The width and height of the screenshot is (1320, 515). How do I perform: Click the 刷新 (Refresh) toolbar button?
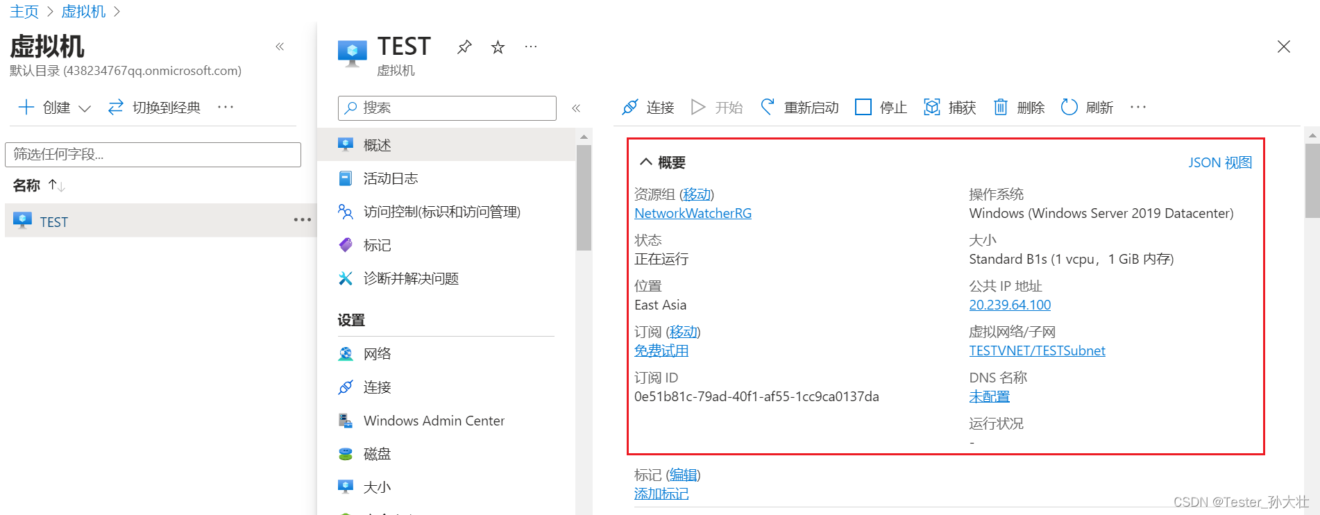tap(1087, 108)
